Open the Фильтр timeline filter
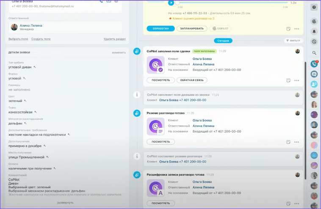 point(293,41)
